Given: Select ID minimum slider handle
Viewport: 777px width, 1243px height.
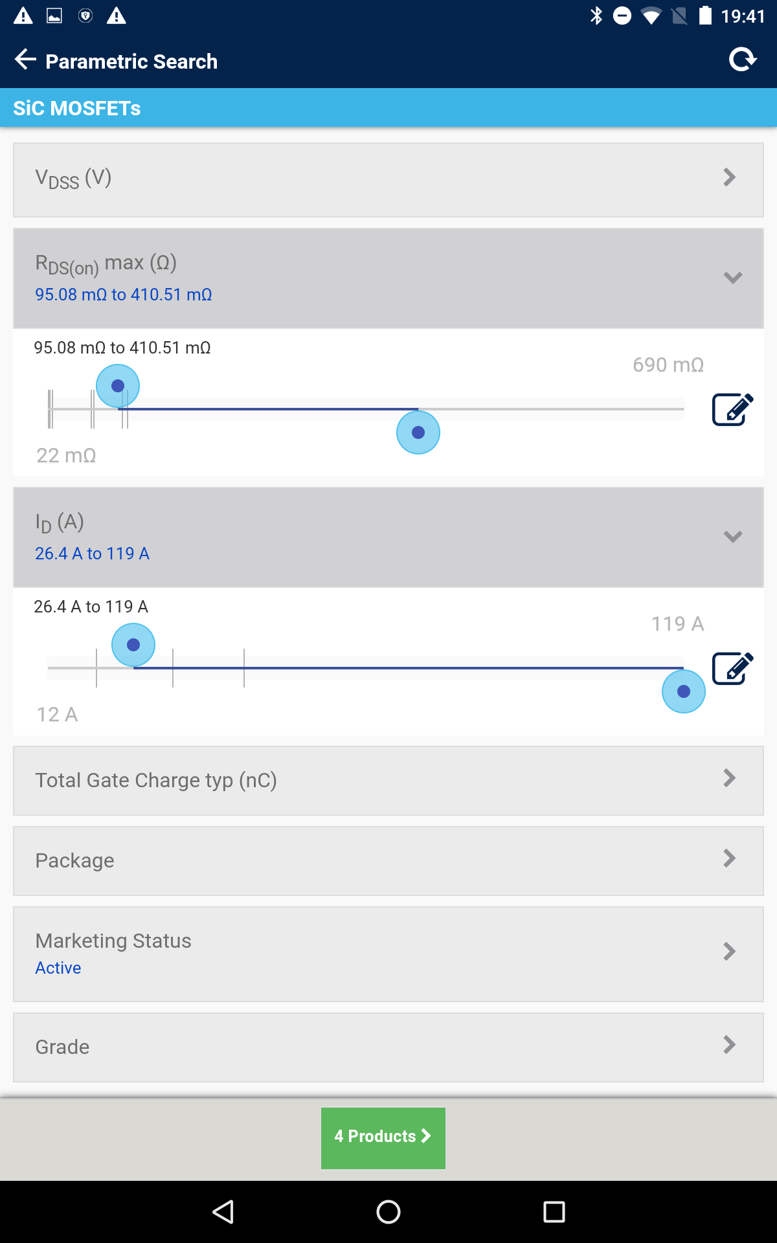Looking at the screenshot, I should (x=133, y=645).
